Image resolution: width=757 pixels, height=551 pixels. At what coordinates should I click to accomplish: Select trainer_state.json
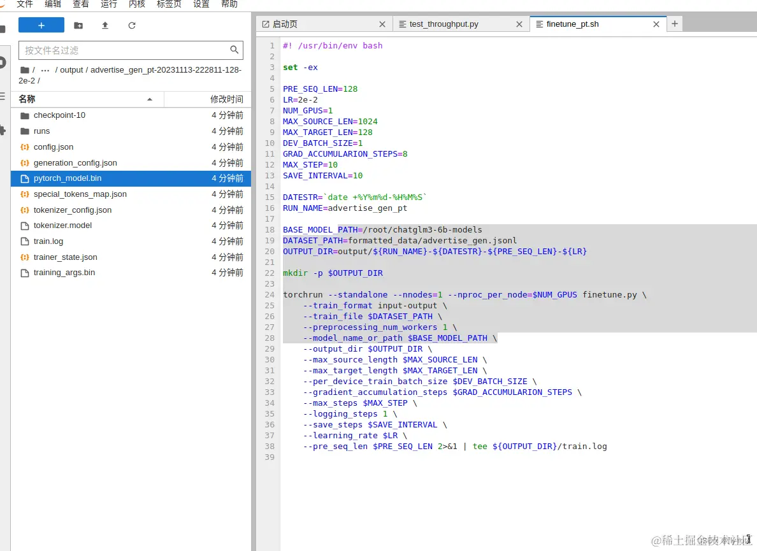click(x=131, y=257)
